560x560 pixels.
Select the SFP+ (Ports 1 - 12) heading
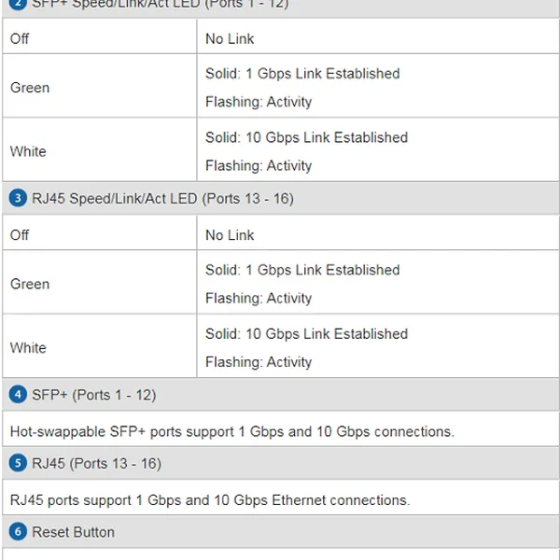pos(93,395)
